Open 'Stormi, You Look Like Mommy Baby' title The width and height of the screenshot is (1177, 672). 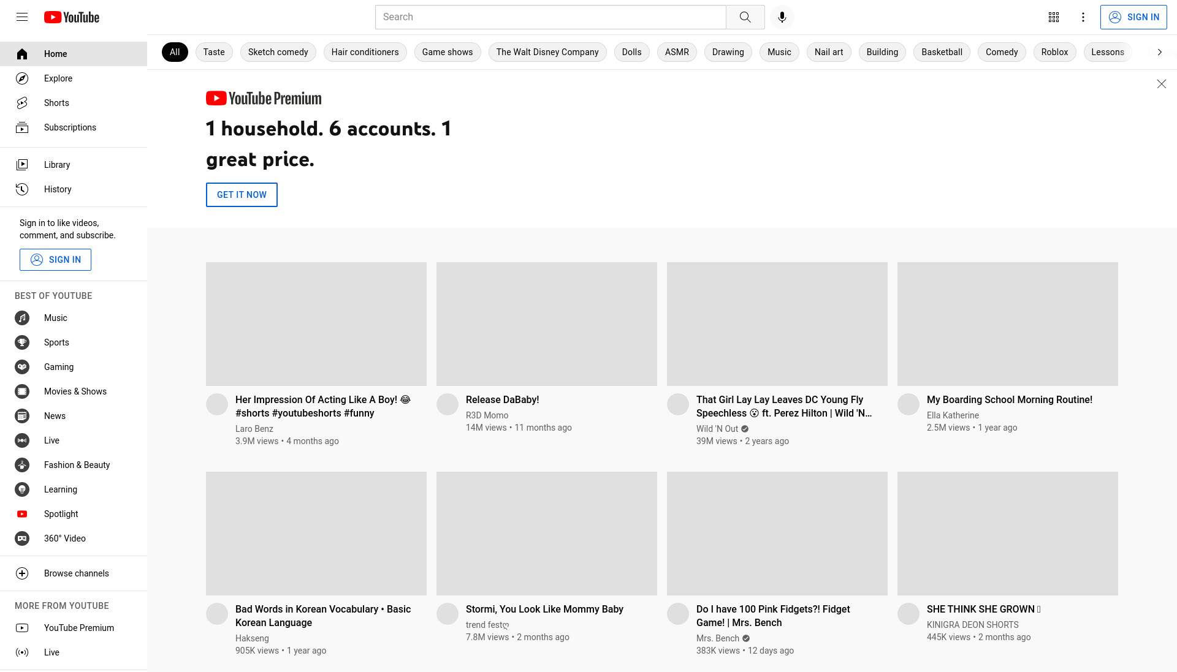544,609
